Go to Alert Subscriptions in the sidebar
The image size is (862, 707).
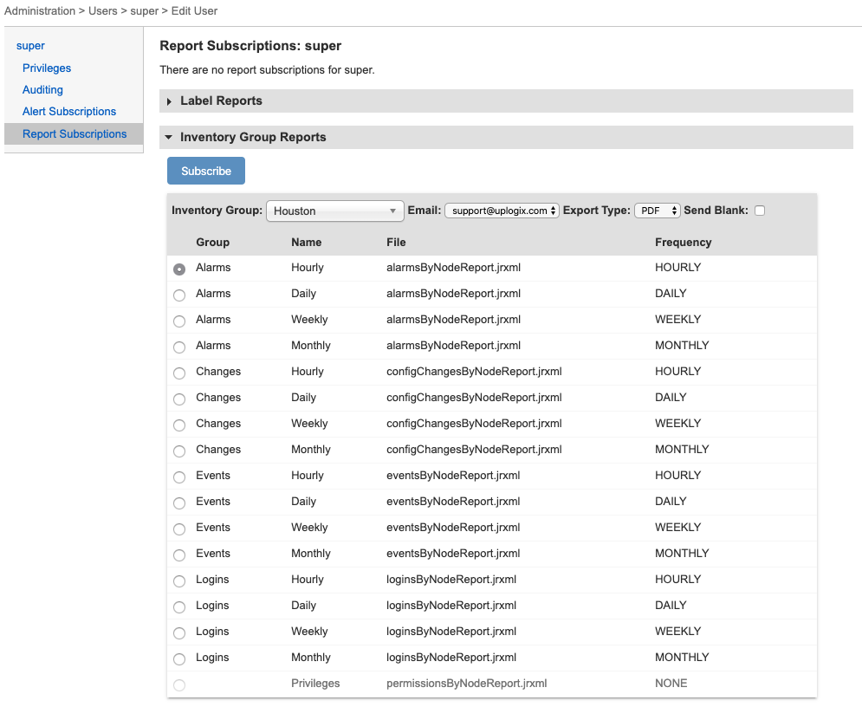pyautogui.click(x=68, y=111)
